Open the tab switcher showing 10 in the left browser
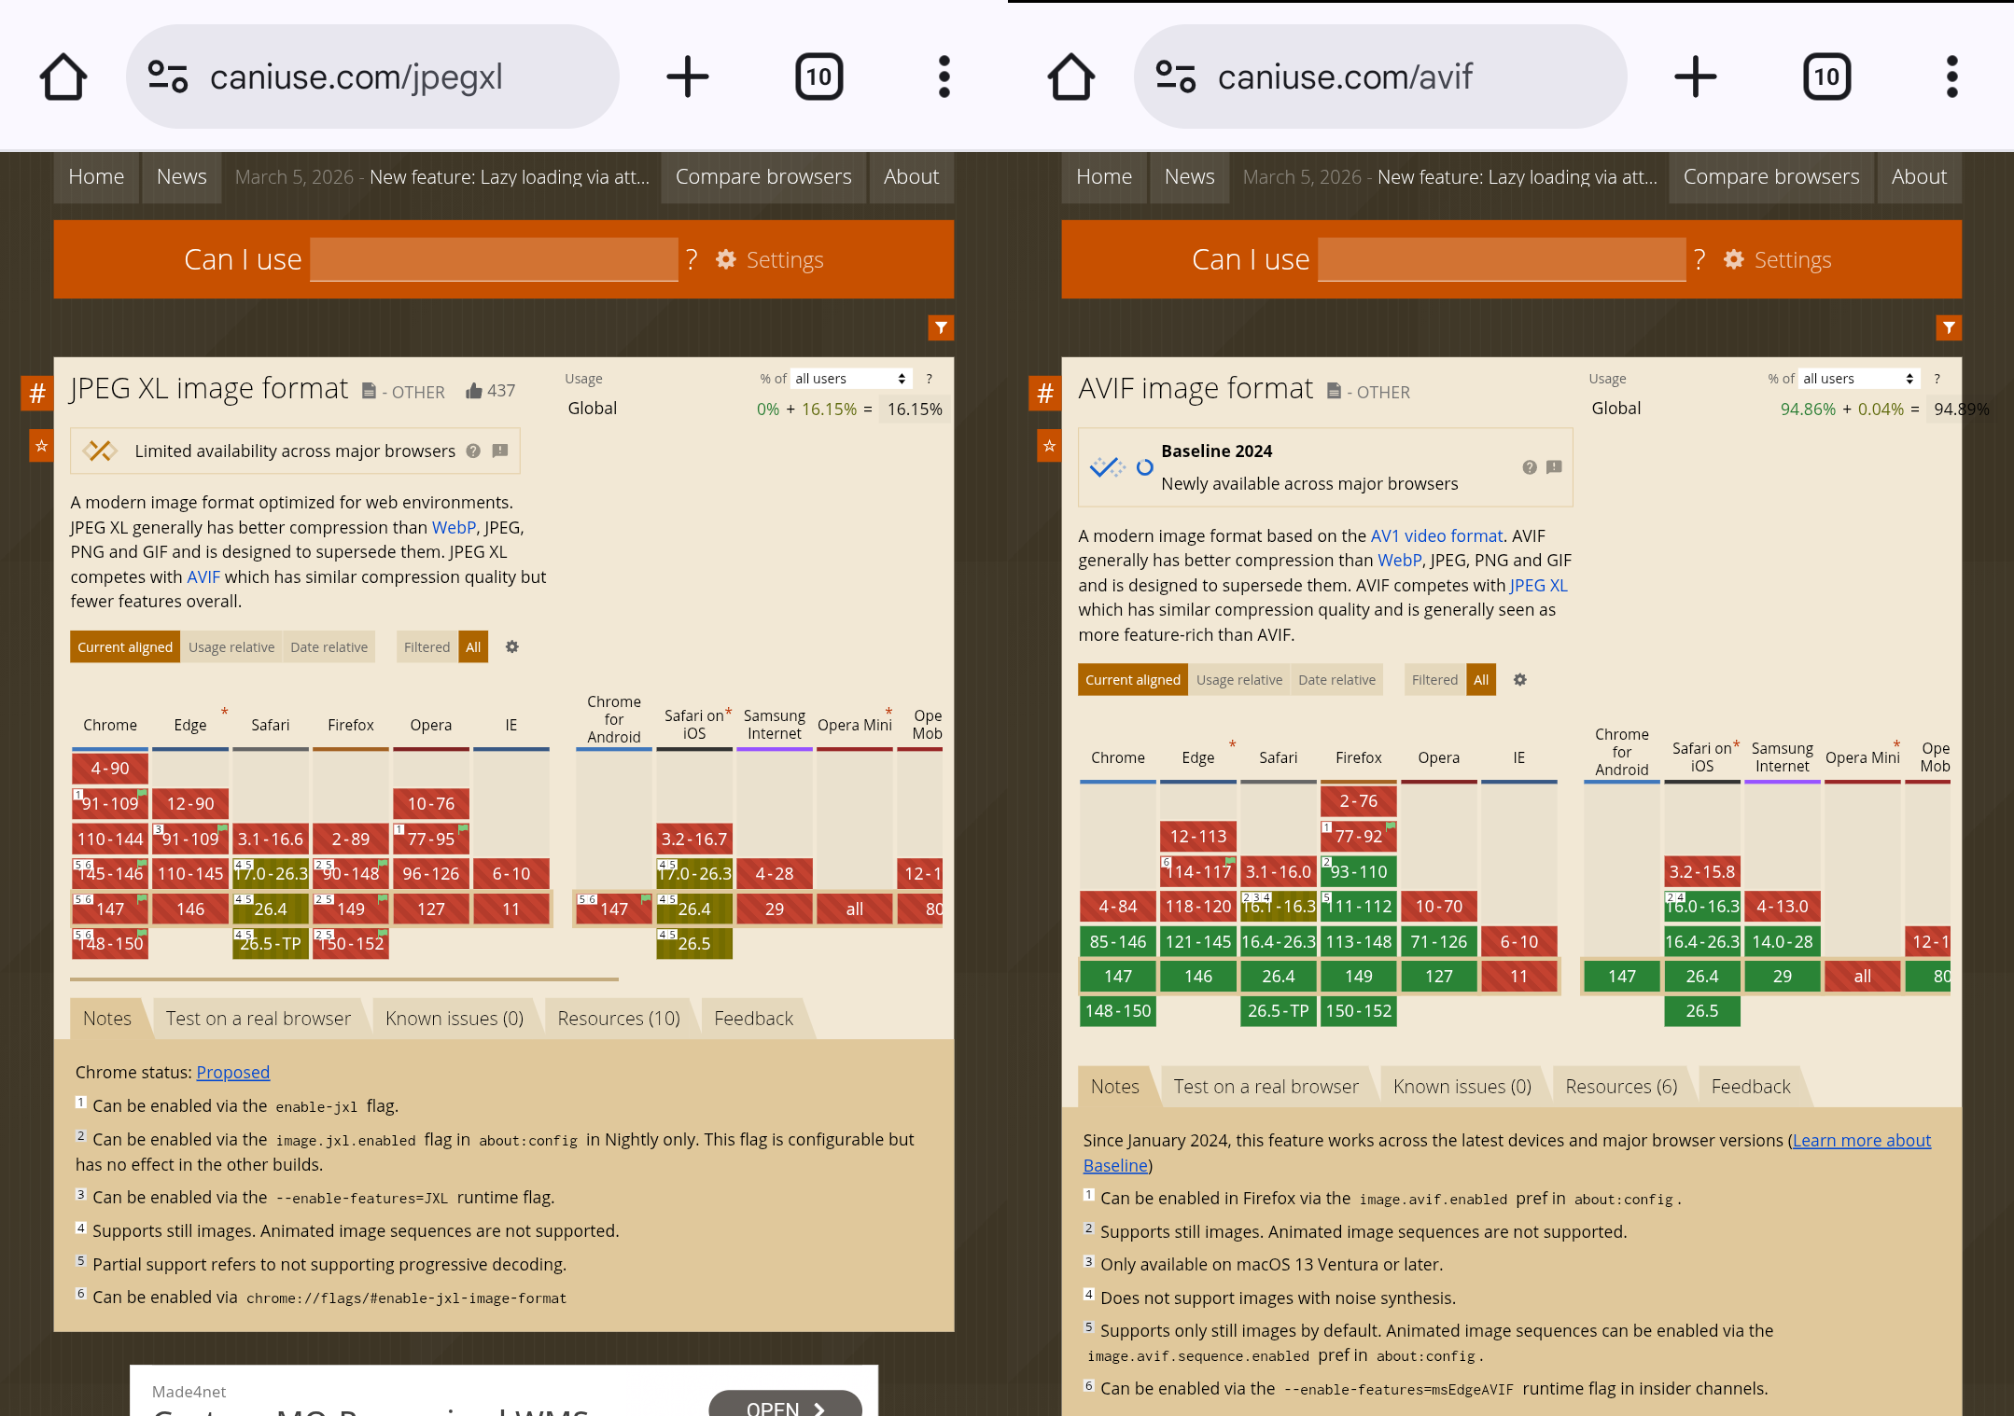 coord(818,76)
